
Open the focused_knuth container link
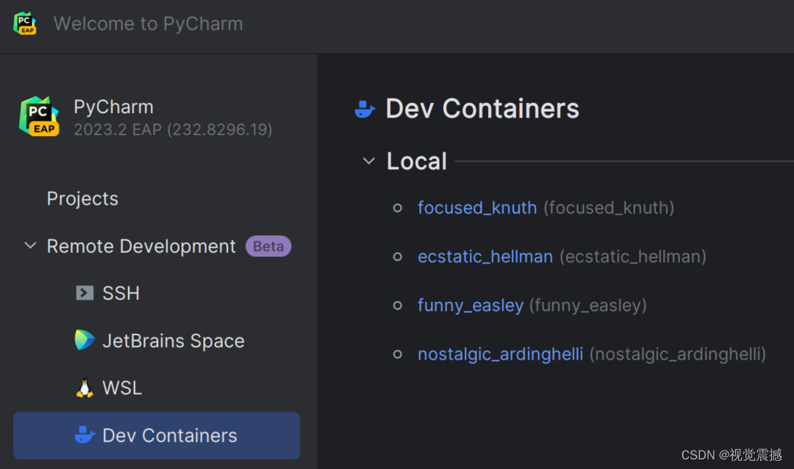click(x=477, y=208)
